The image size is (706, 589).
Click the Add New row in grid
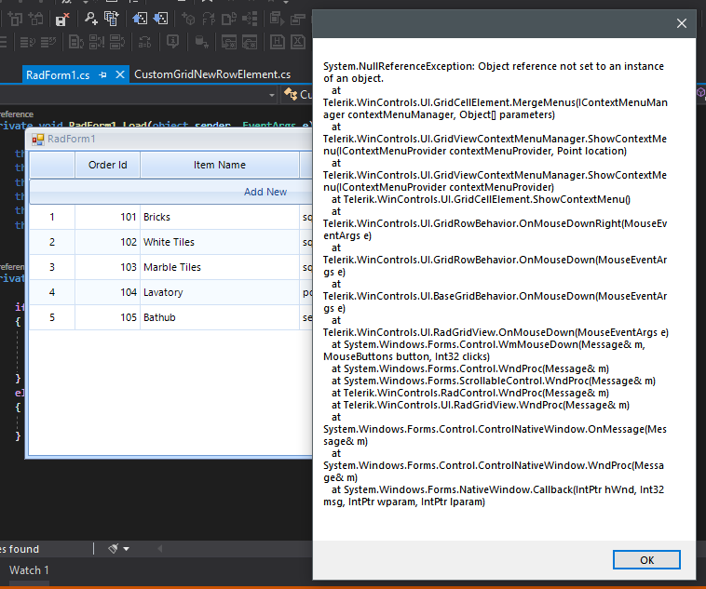[x=171, y=192]
